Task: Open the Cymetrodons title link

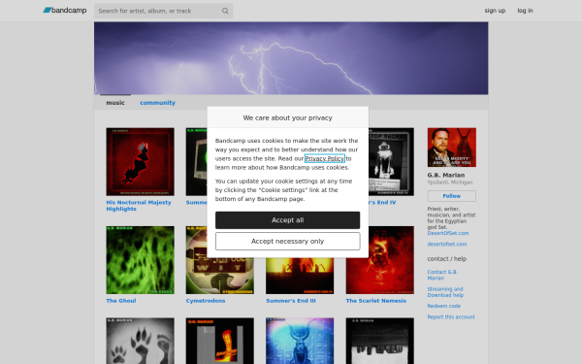Action: pyautogui.click(x=206, y=301)
